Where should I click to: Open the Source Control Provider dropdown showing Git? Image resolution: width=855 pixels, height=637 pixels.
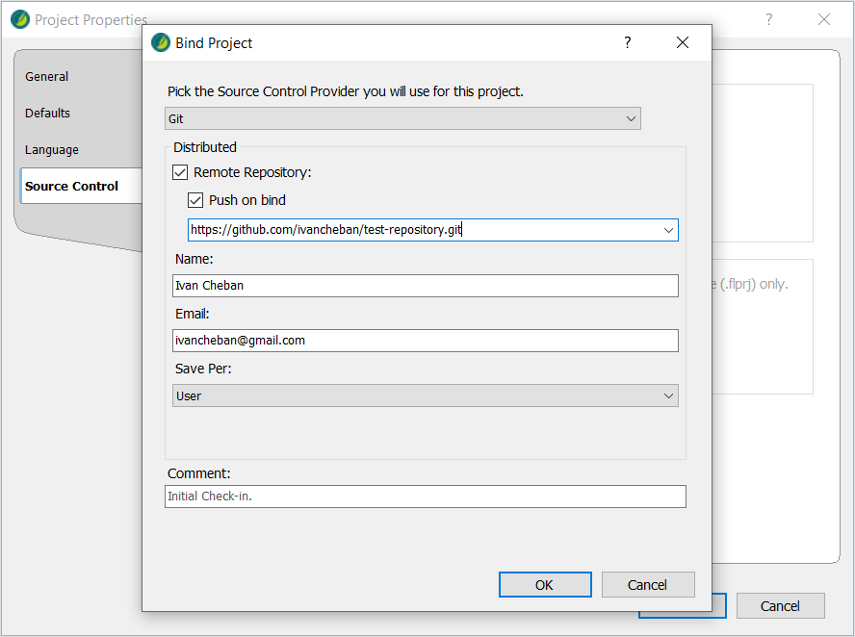(631, 117)
